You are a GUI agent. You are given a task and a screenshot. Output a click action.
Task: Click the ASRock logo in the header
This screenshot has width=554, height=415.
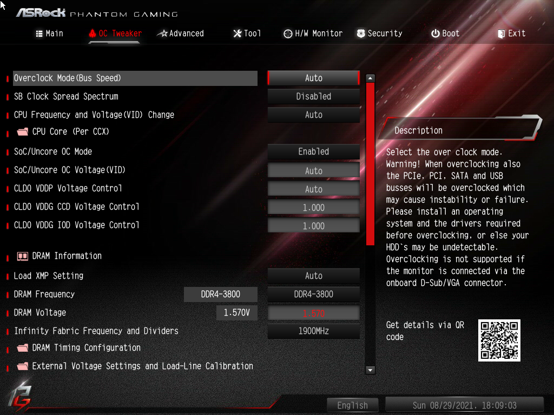41,13
